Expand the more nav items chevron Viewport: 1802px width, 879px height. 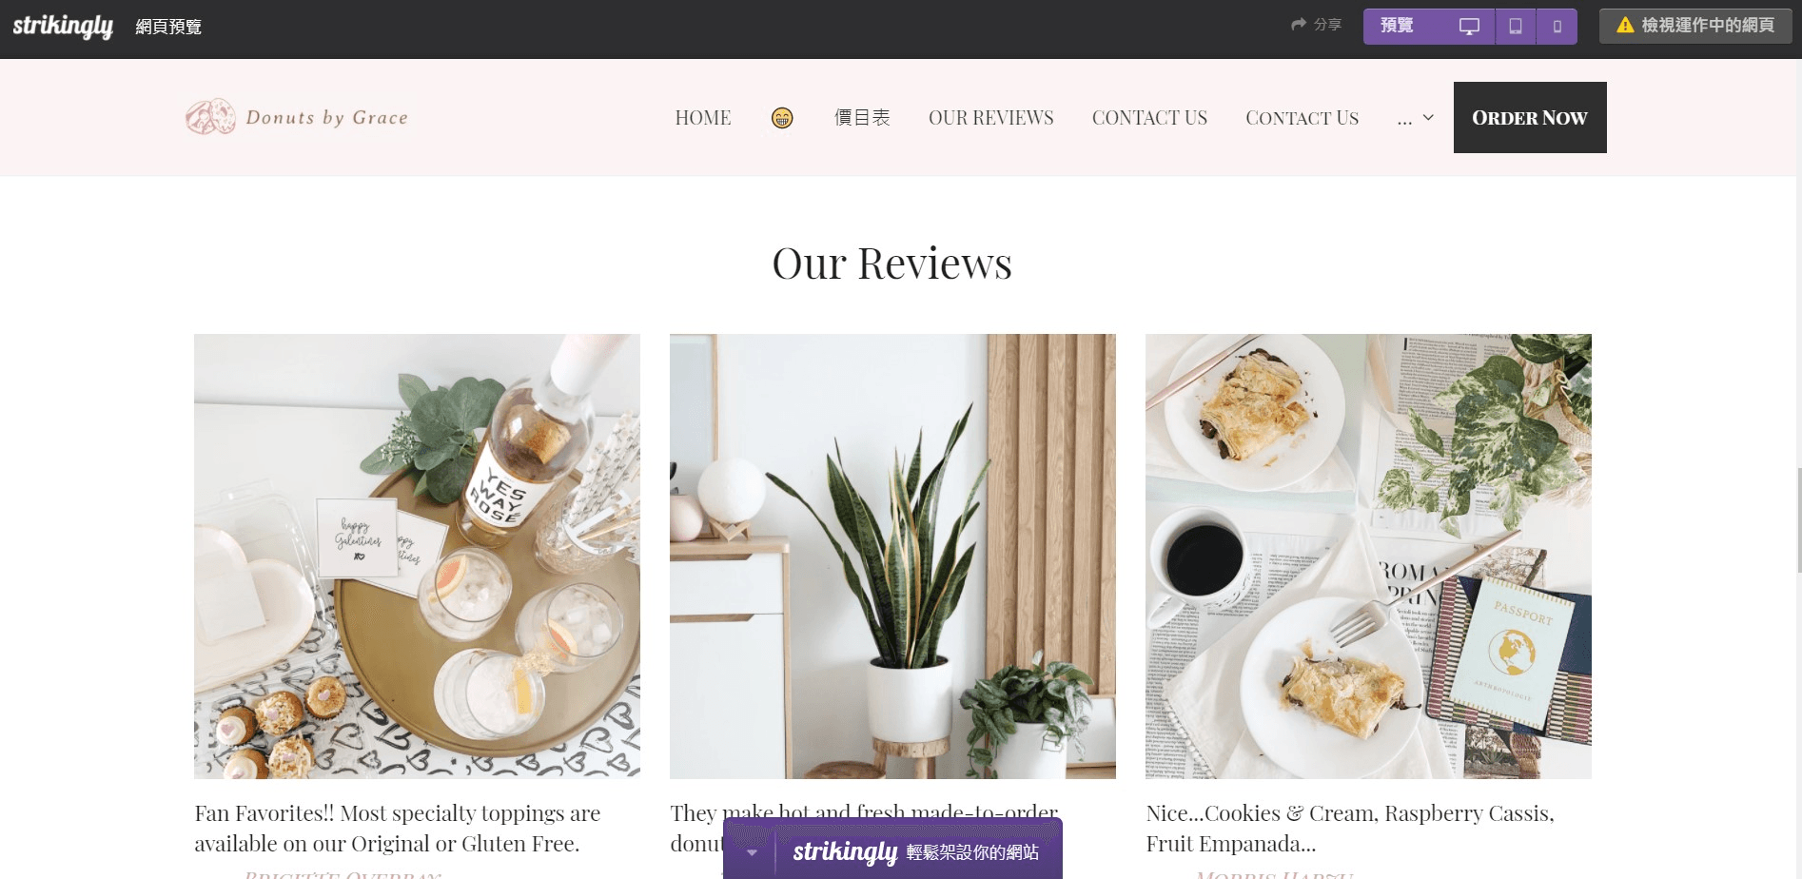click(x=1428, y=118)
